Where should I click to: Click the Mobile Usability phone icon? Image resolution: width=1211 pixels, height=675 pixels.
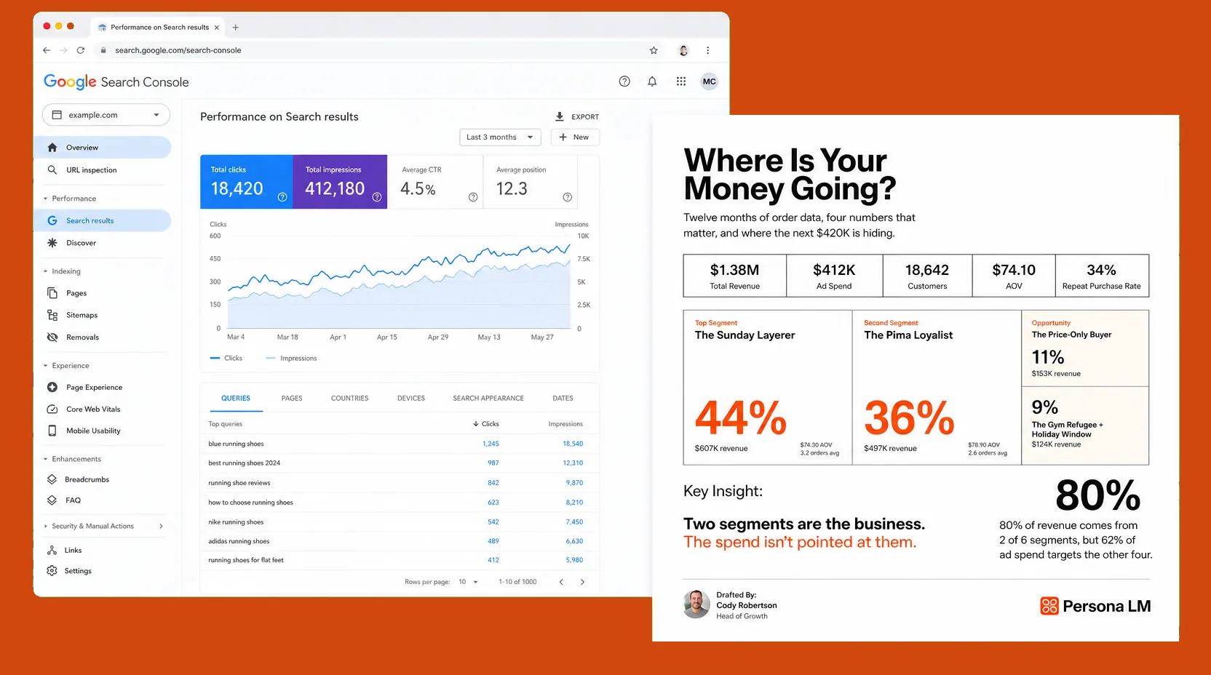tap(52, 431)
